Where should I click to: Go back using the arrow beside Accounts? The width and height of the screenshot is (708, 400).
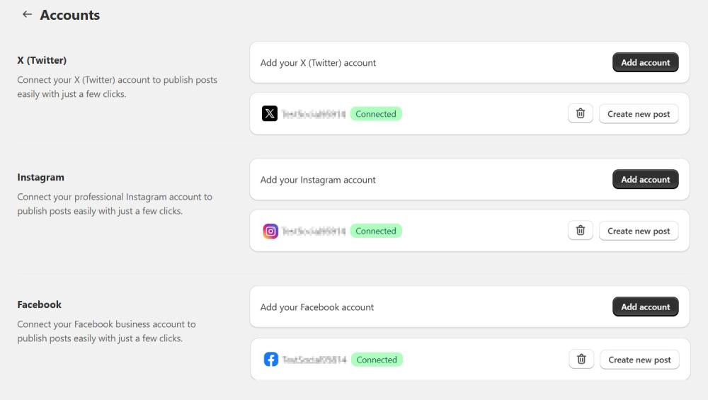pyautogui.click(x=27, y=14)
